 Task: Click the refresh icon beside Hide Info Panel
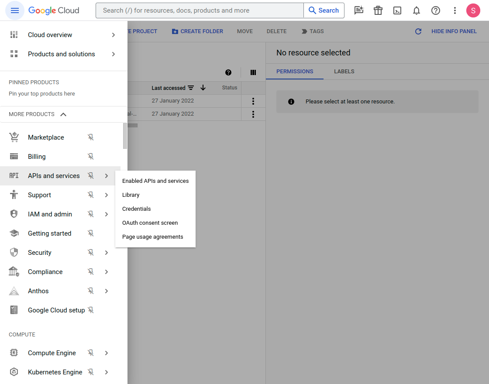pos(418,31)
